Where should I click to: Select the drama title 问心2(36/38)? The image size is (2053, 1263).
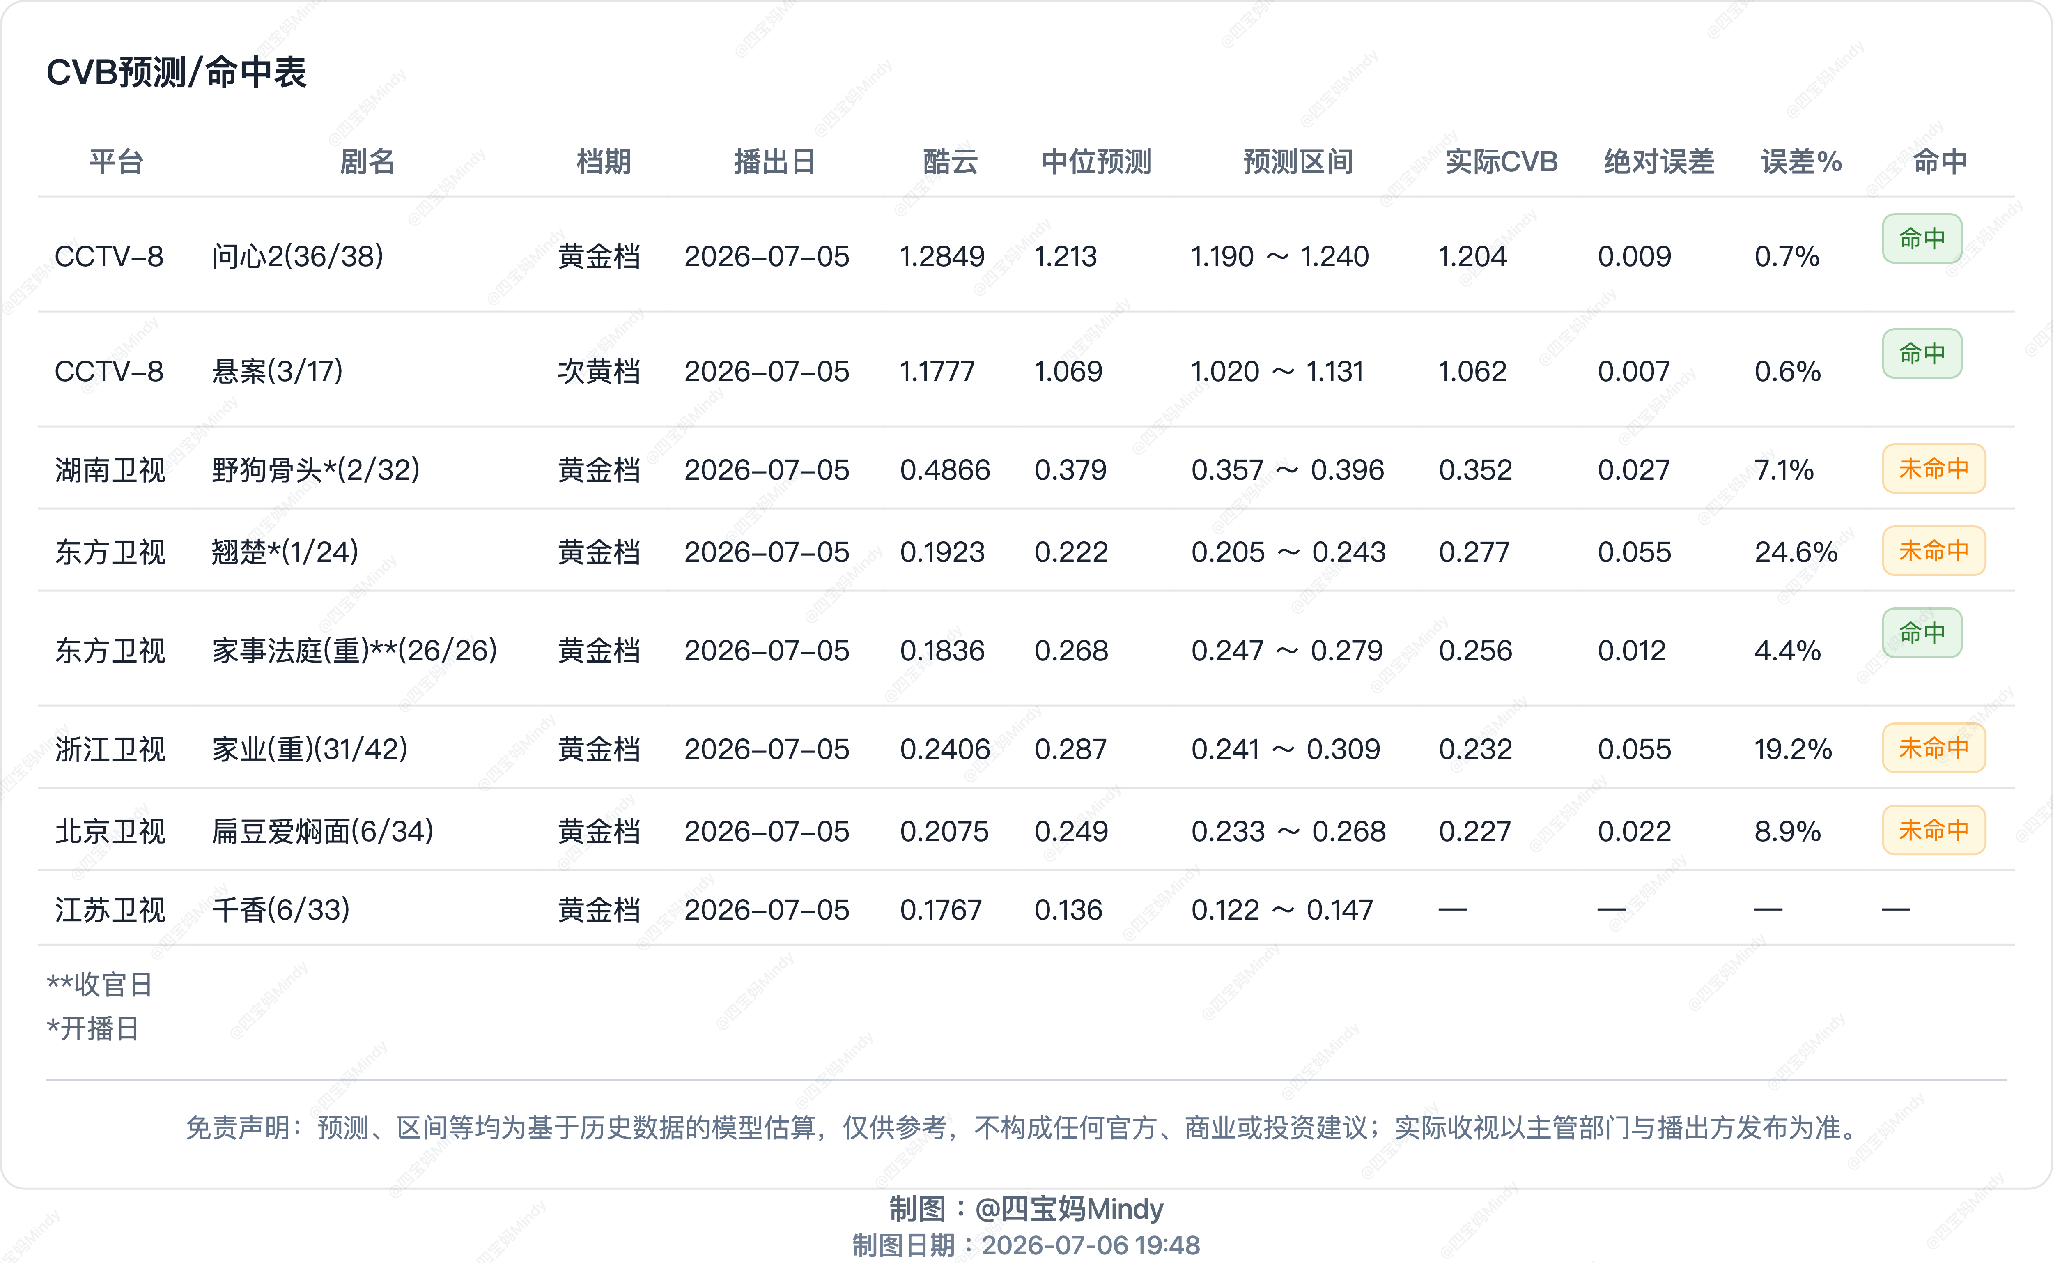[297, 256]
